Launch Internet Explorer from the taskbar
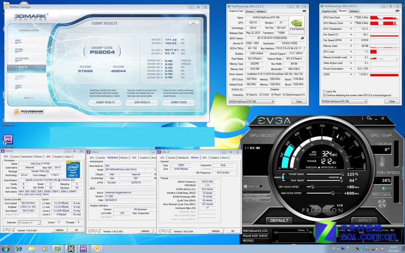Screen dimensions: 405x253 point(19,249)
